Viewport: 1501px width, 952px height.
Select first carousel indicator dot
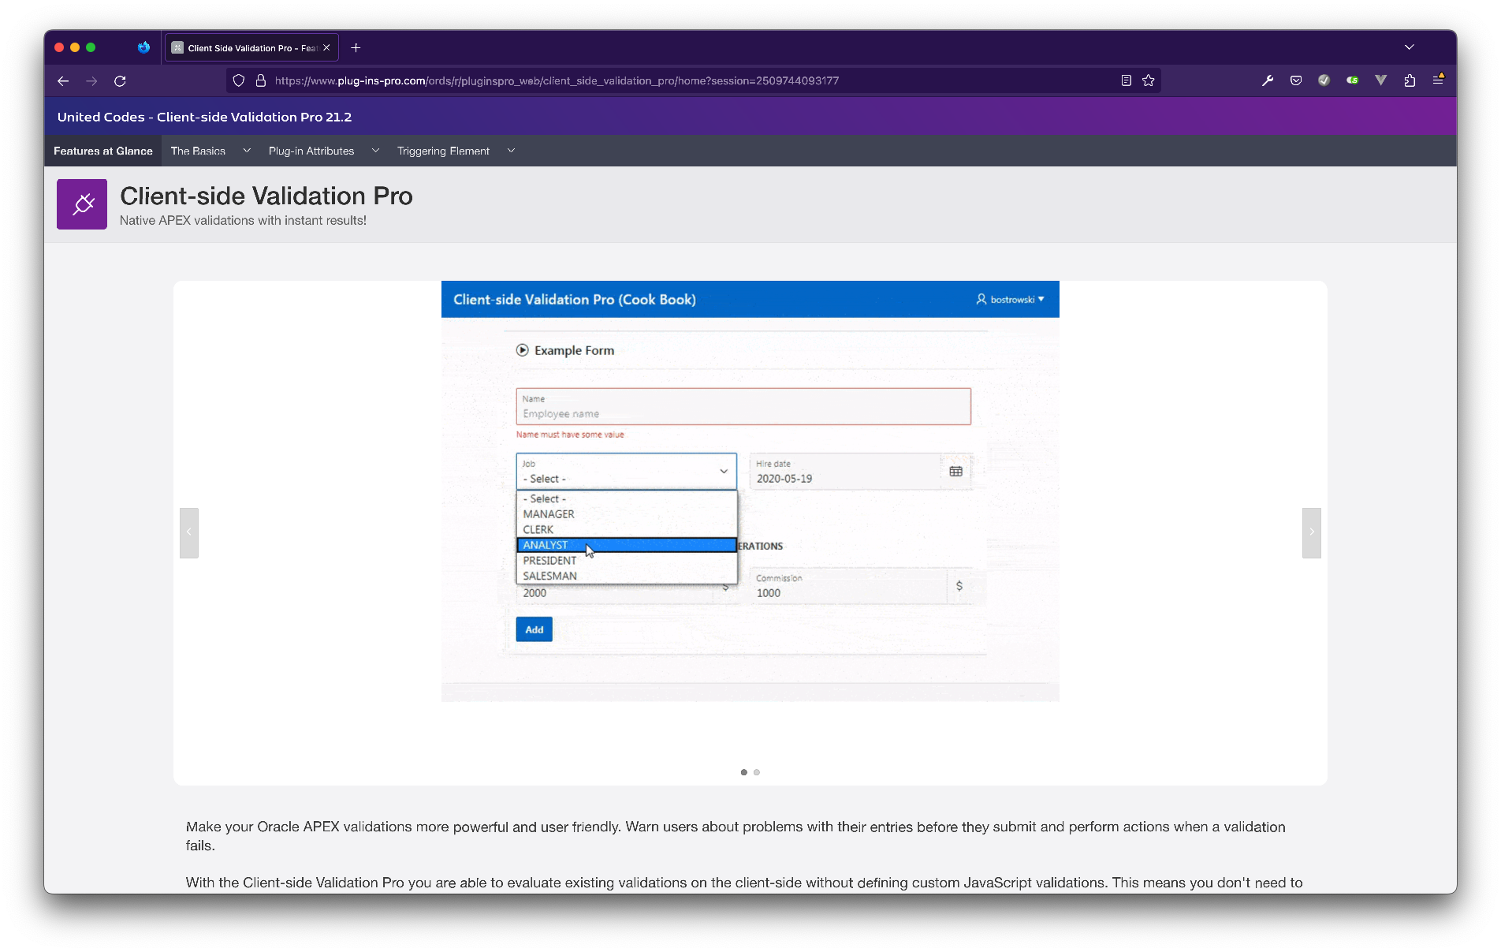(x=743, y=772)
